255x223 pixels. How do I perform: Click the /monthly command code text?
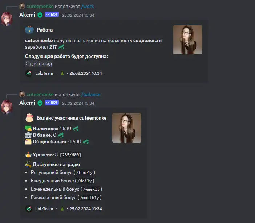point(89,198)
